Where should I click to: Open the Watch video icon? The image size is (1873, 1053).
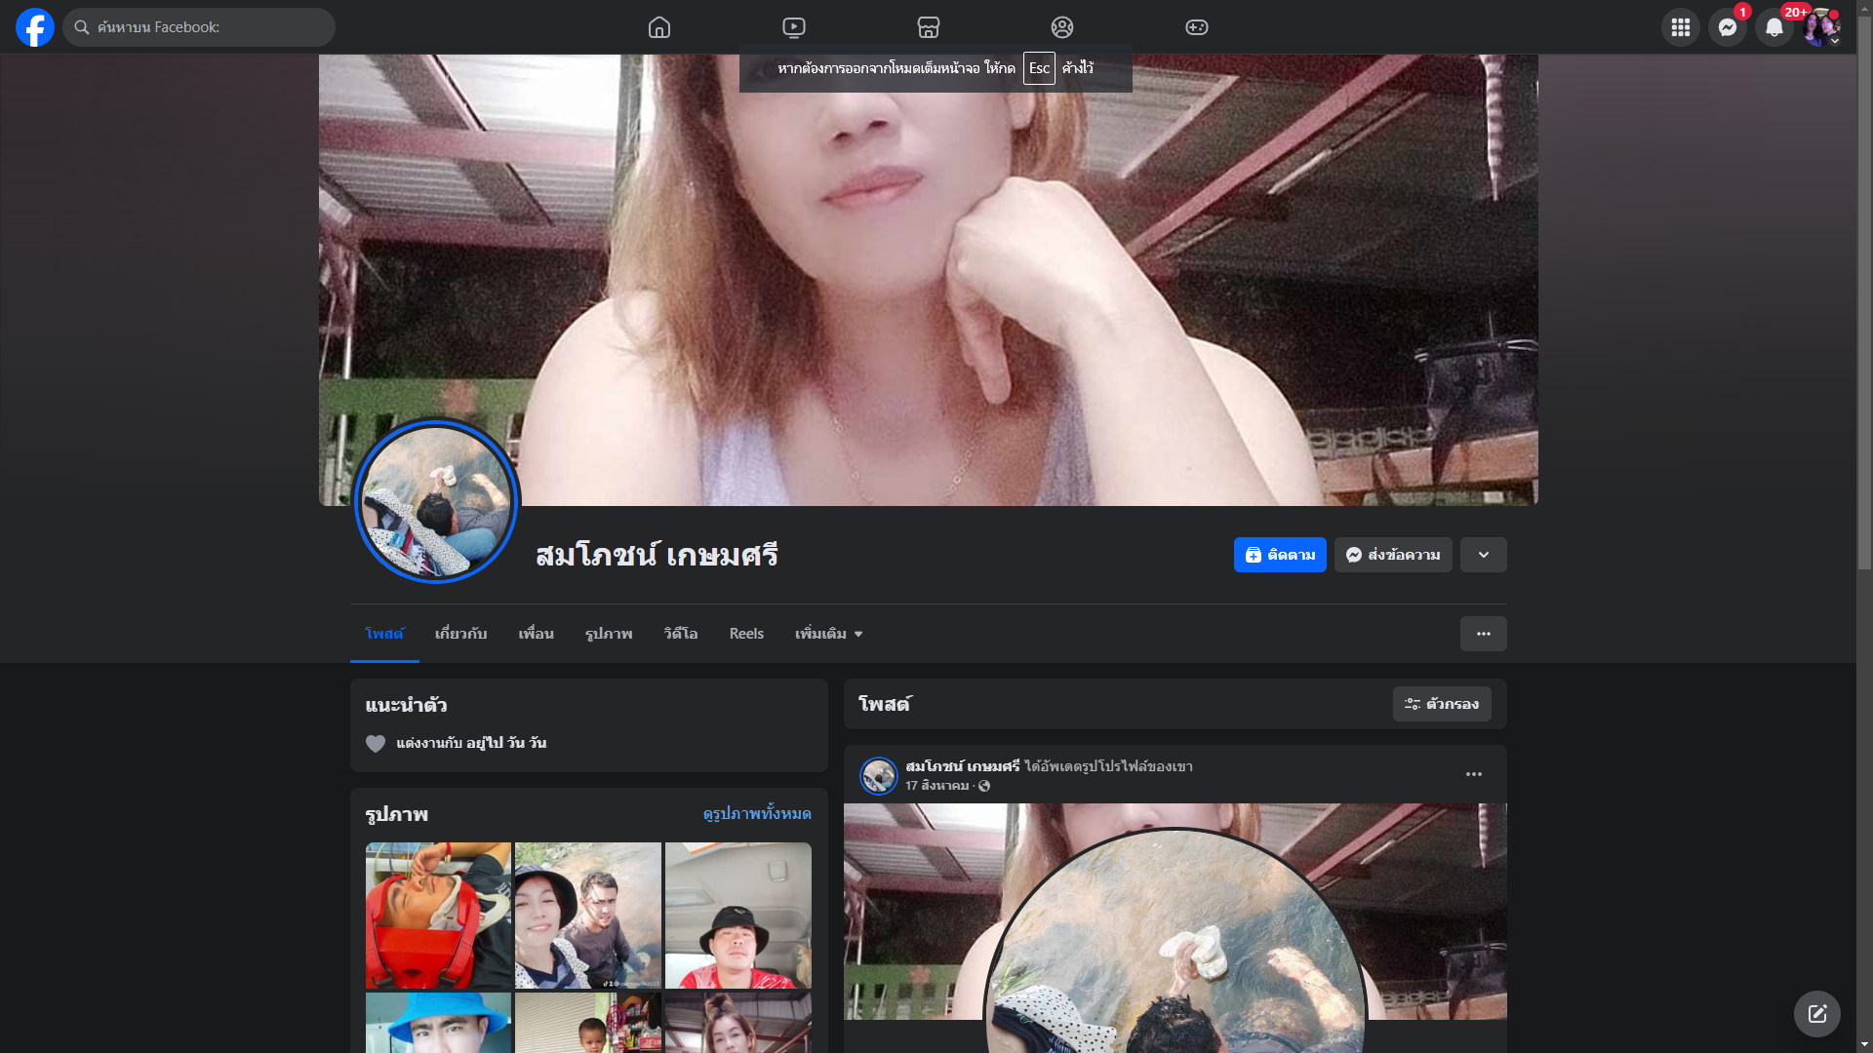(x=794, y=27)
